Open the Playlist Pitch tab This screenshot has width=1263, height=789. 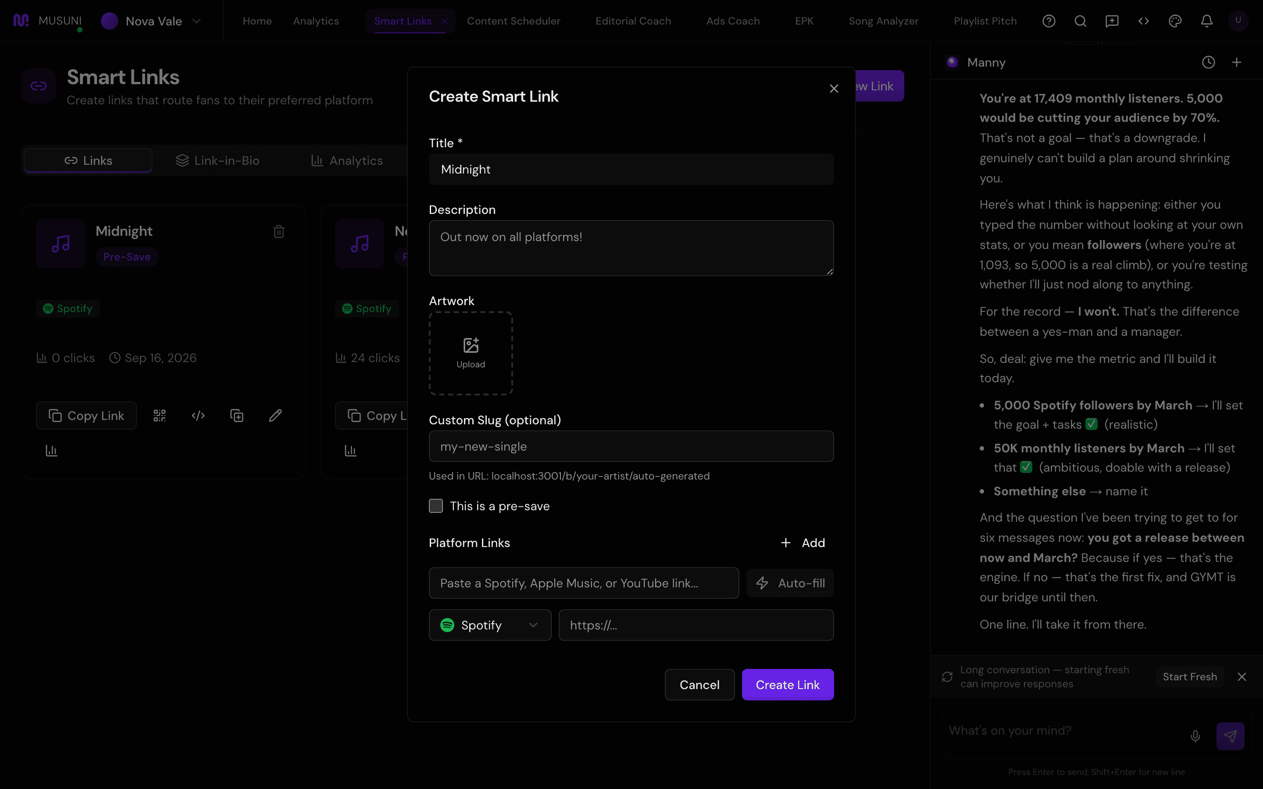pos(985,21)
